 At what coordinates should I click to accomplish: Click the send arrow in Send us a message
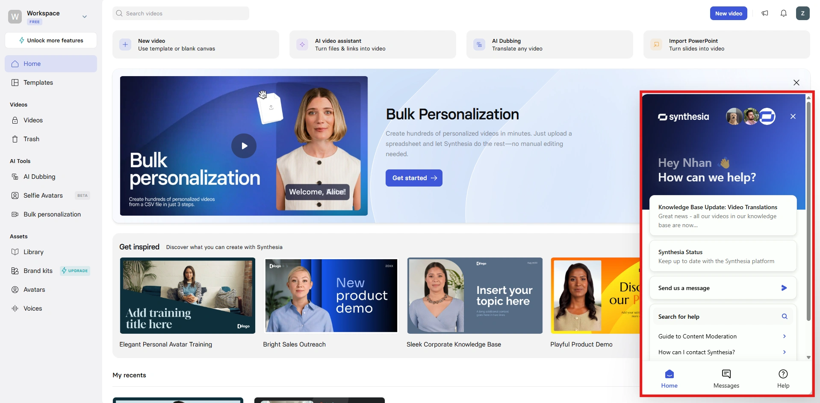pos(784,288)
